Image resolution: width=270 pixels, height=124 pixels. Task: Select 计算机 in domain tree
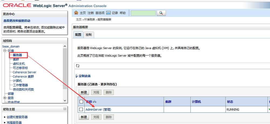point(17,81)
